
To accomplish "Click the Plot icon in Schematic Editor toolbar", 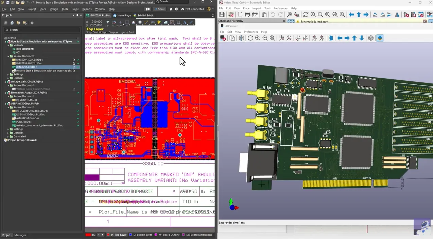I will point(255,15).
